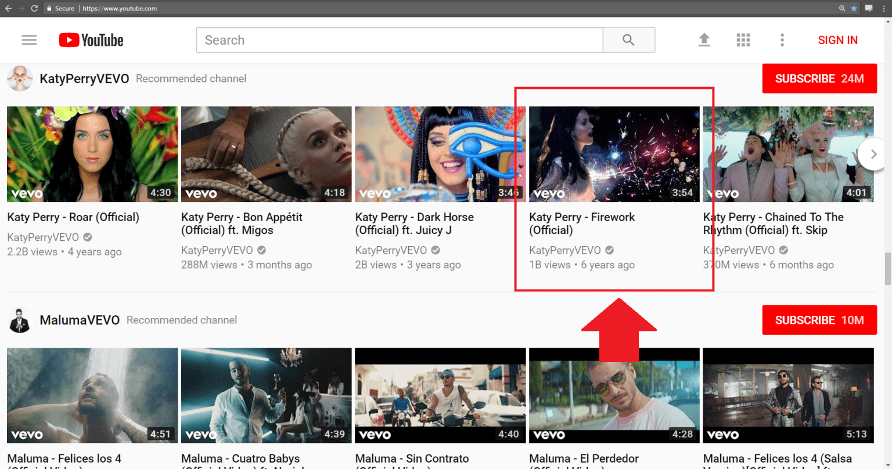892x469 pixels.
Task: Play Maluma El Perdedor thumbnail
Action: click(614, 395)
